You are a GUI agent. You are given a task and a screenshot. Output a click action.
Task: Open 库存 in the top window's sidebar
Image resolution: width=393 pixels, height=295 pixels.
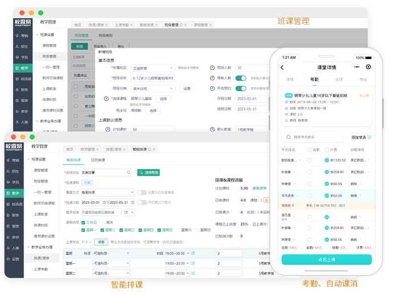[23, 111]
